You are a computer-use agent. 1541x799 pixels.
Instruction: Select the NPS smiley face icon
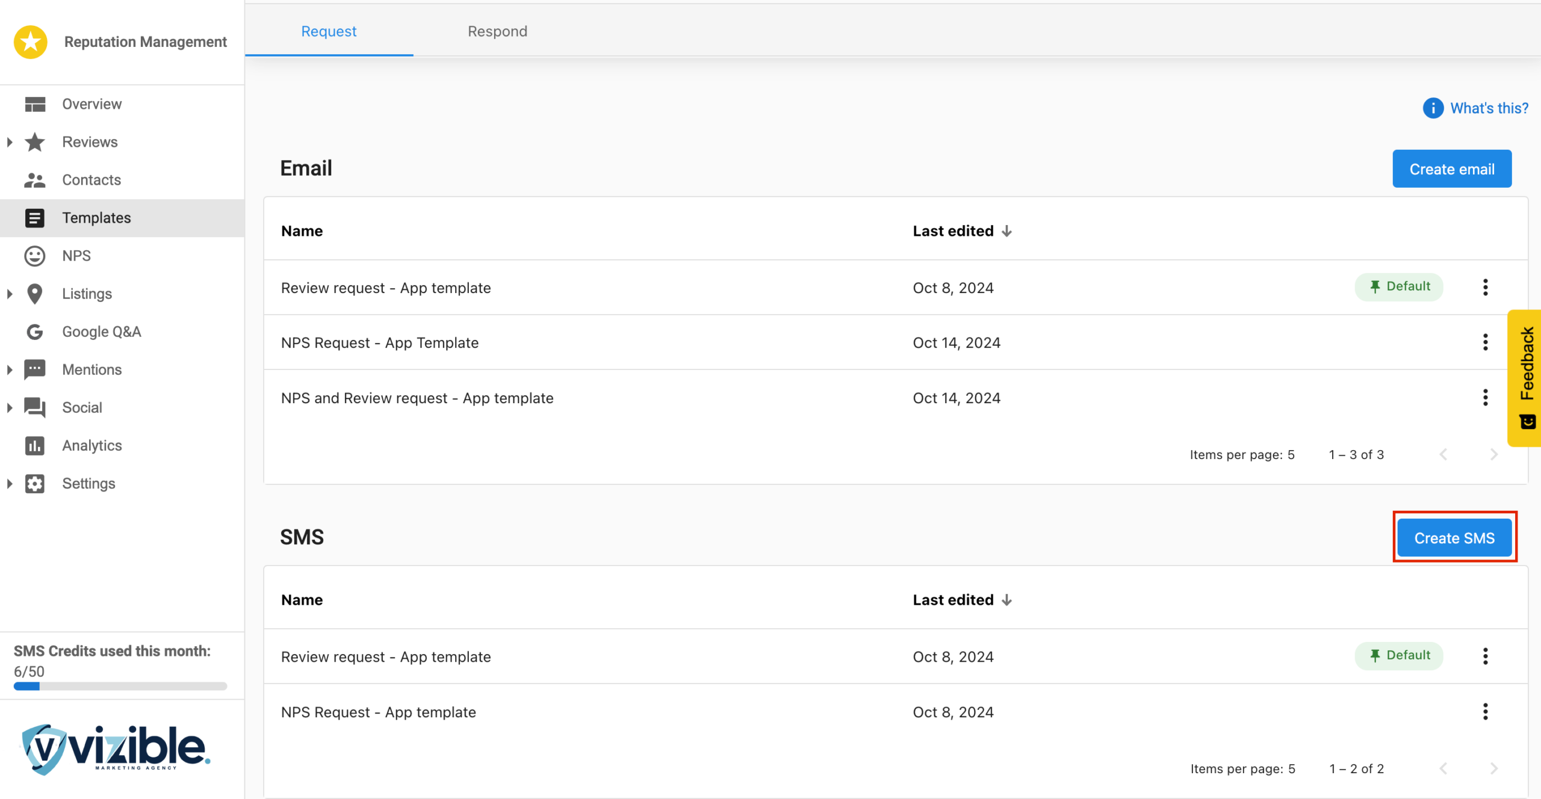point(35,256)
